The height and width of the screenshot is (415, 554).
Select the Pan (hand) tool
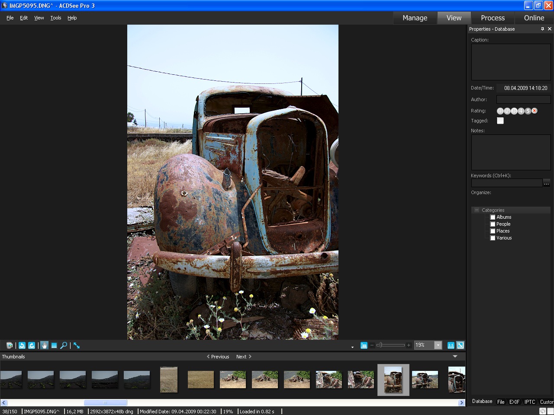click(x=45, y=345)
